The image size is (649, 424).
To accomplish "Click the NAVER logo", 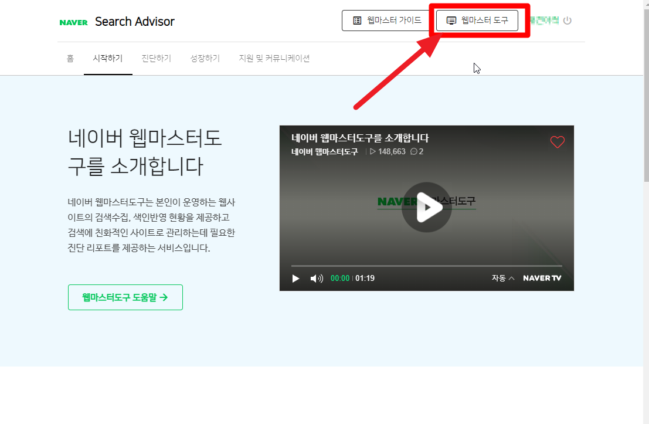I will coord(73,22).
